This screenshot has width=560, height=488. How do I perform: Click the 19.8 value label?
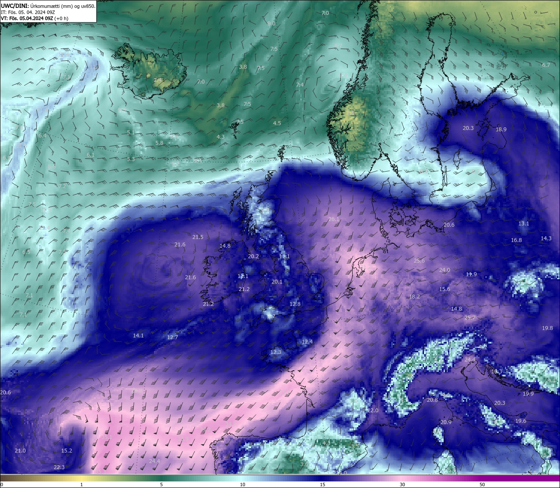click(547, 328)
